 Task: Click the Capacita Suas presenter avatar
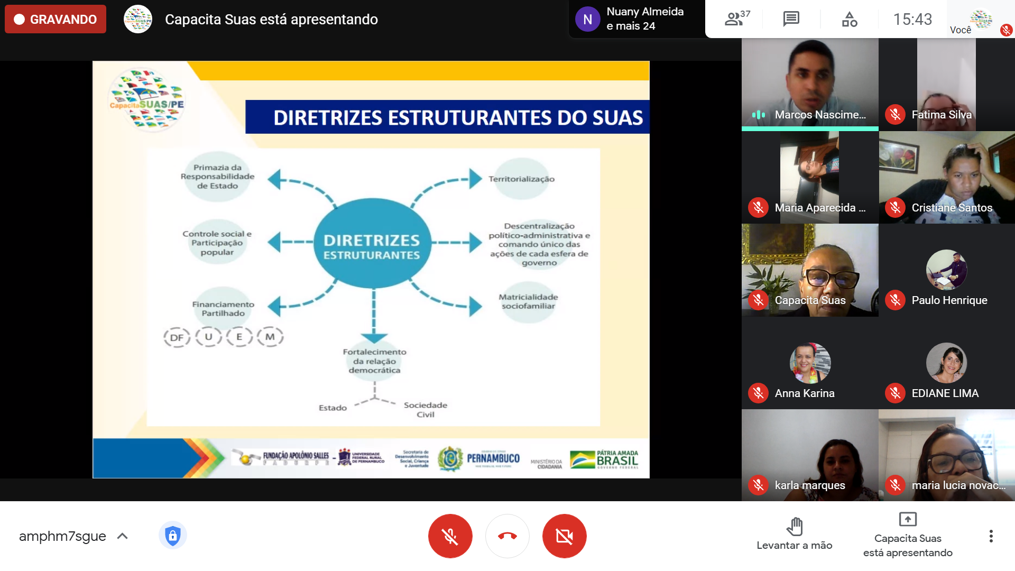click(x=138, y=19)
